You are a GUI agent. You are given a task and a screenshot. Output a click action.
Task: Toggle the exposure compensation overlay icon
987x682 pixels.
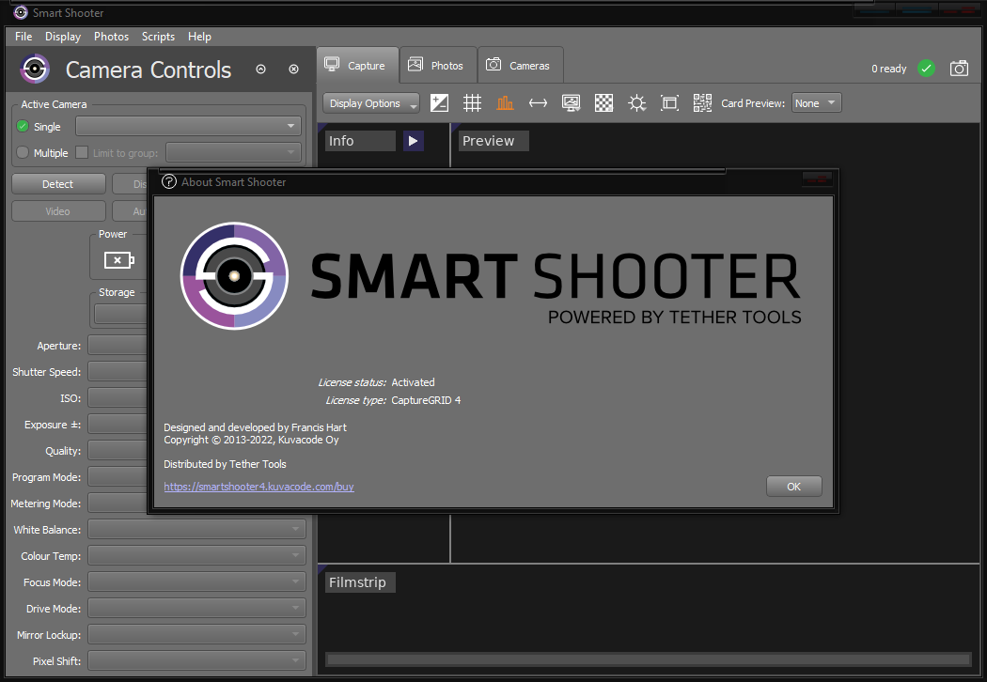(439, 102)
